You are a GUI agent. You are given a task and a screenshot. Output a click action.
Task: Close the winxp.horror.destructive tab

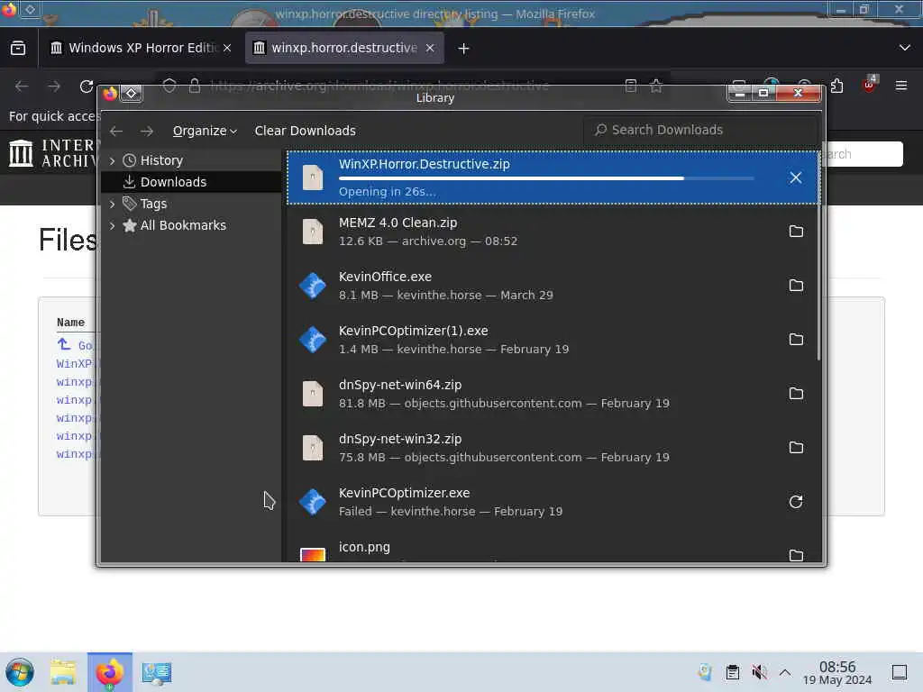(430, 48)
